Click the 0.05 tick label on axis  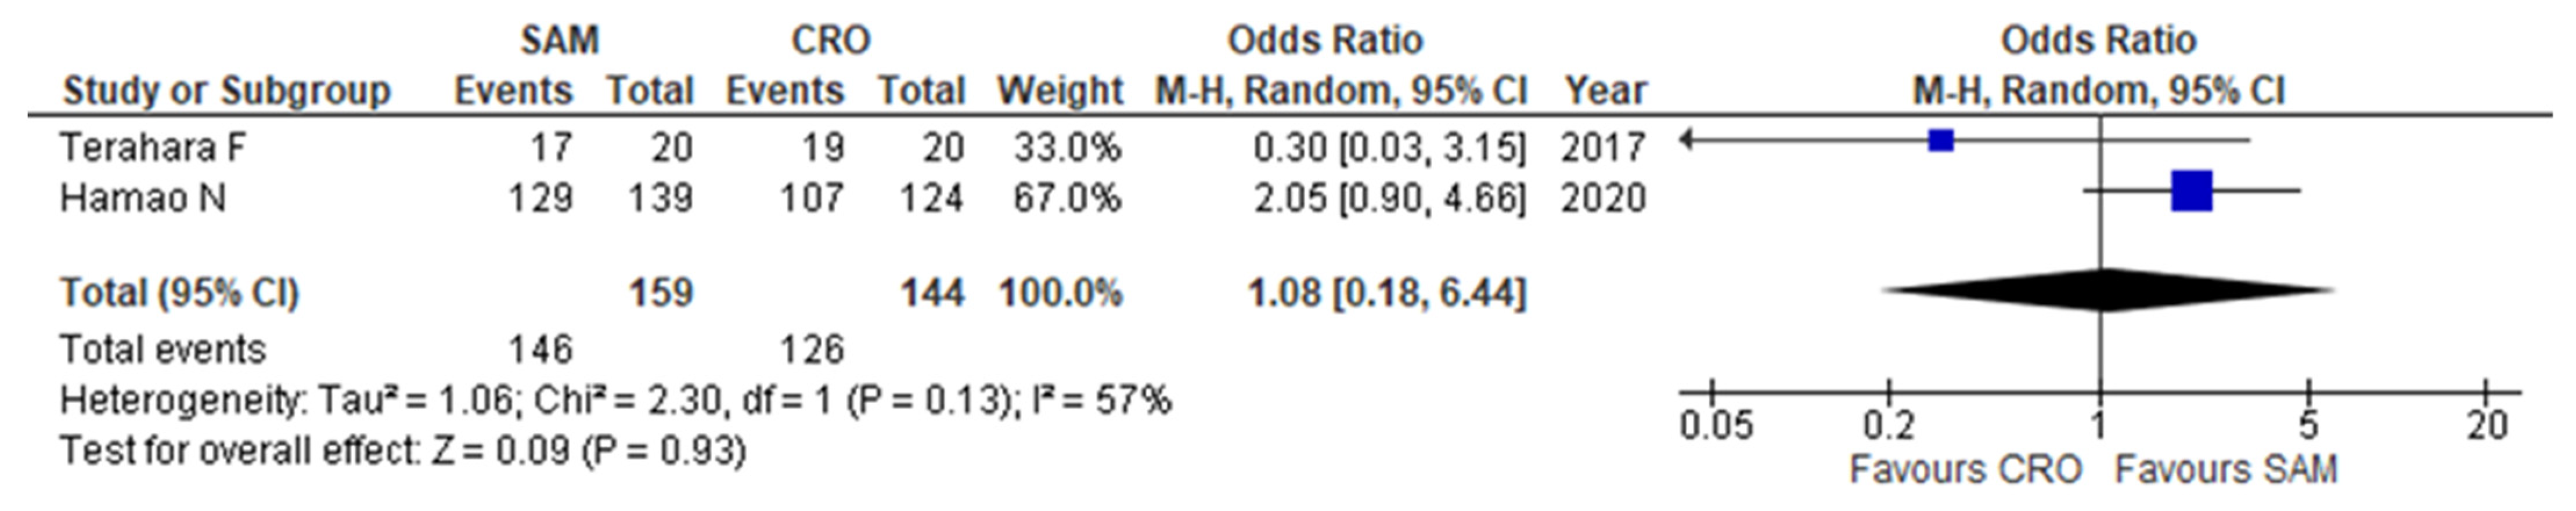[1715, 427]
